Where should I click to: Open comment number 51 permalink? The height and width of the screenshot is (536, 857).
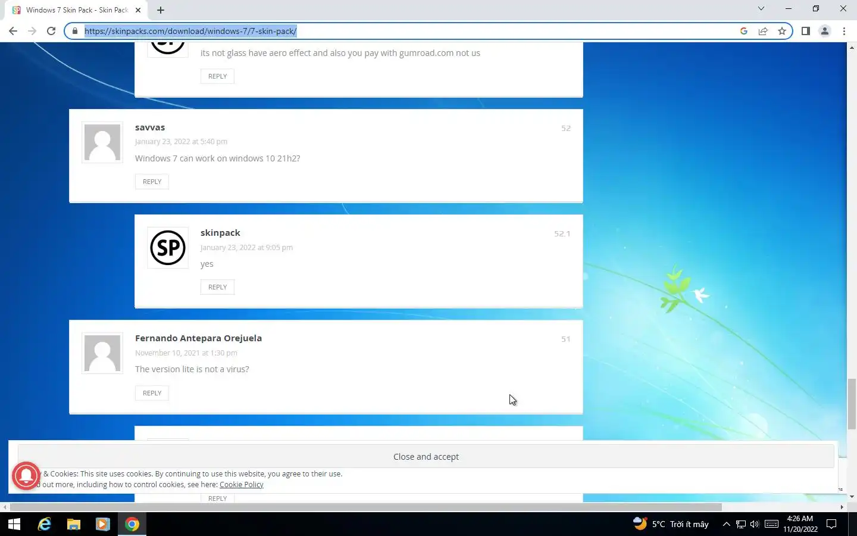[x=565, y=339]
